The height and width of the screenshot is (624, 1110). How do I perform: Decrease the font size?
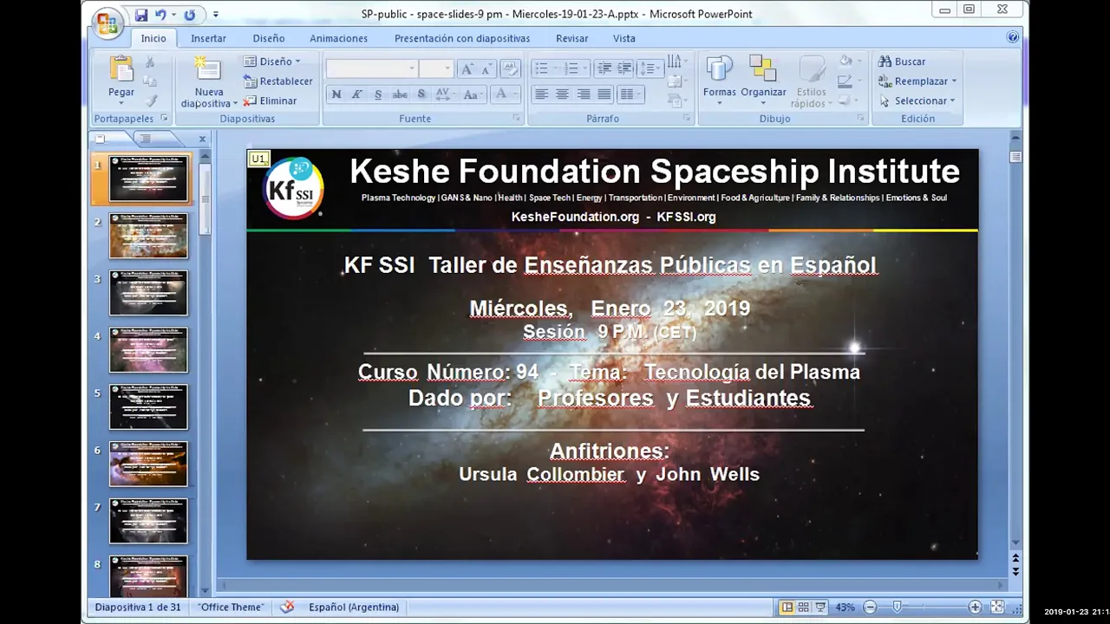486,69
